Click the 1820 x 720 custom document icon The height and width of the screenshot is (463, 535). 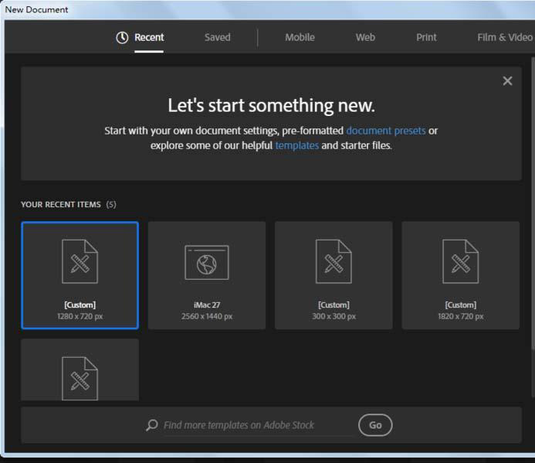(460, 261)
